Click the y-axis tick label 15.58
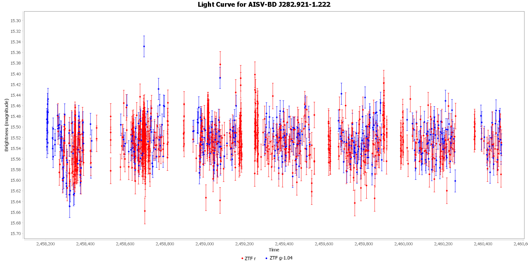The width and height of the screenshot is (528, 262). (x=15, y=170)
